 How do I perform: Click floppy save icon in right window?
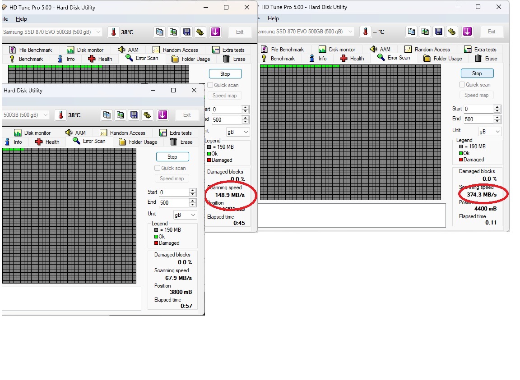point(439,32)
